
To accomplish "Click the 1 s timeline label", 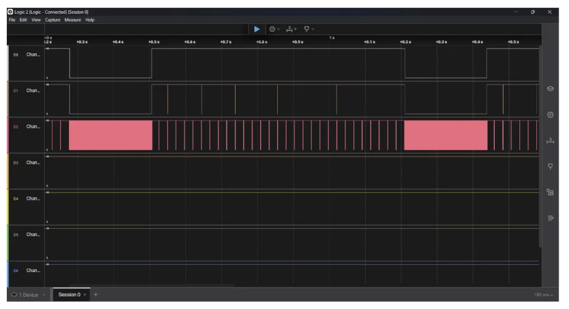I will click(x=332, y=38).
